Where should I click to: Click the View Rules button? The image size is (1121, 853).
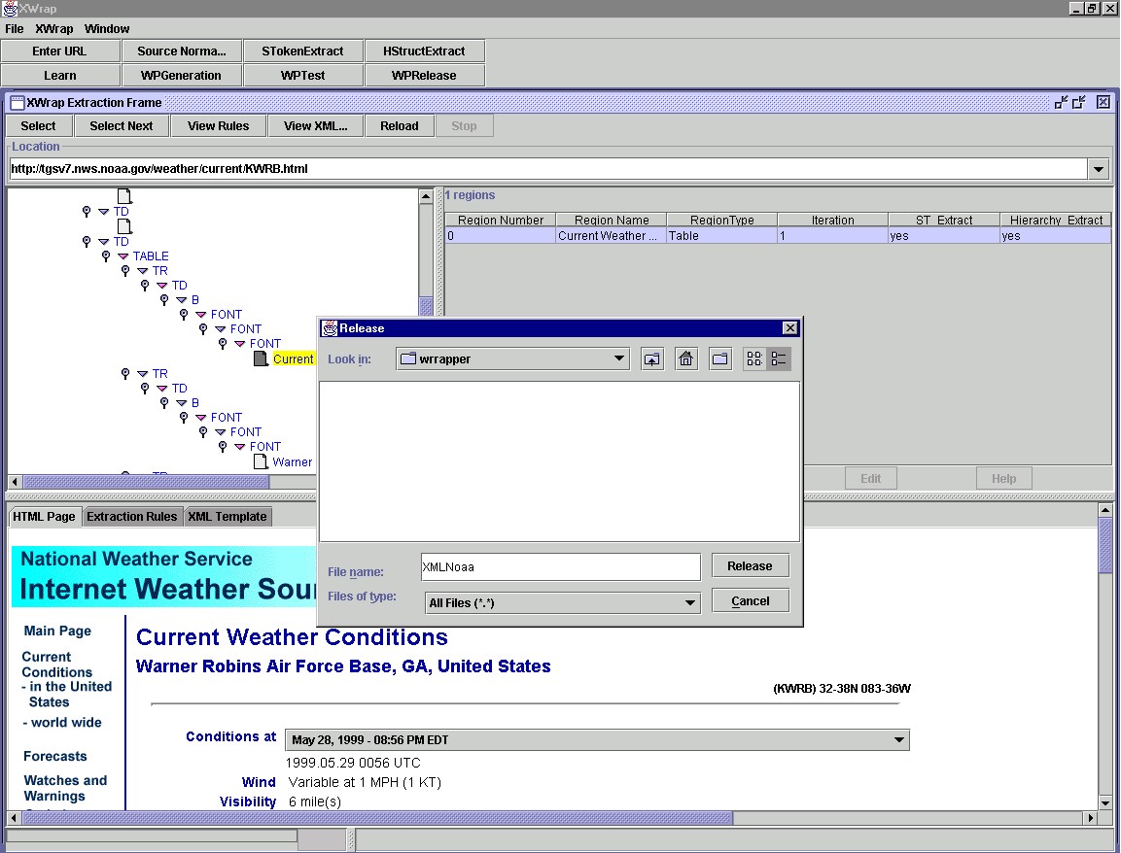(218, 126)
